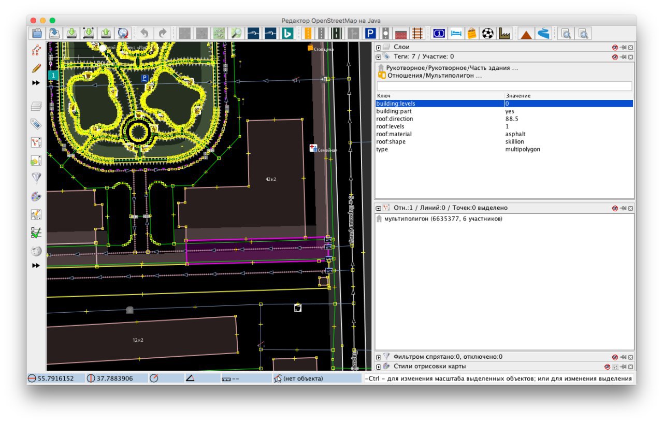Image resolution: width=663 pixels, height=423 pixels.
Task: Expand the Стили отрисовки карты panel
Action: tap(379, 366)
